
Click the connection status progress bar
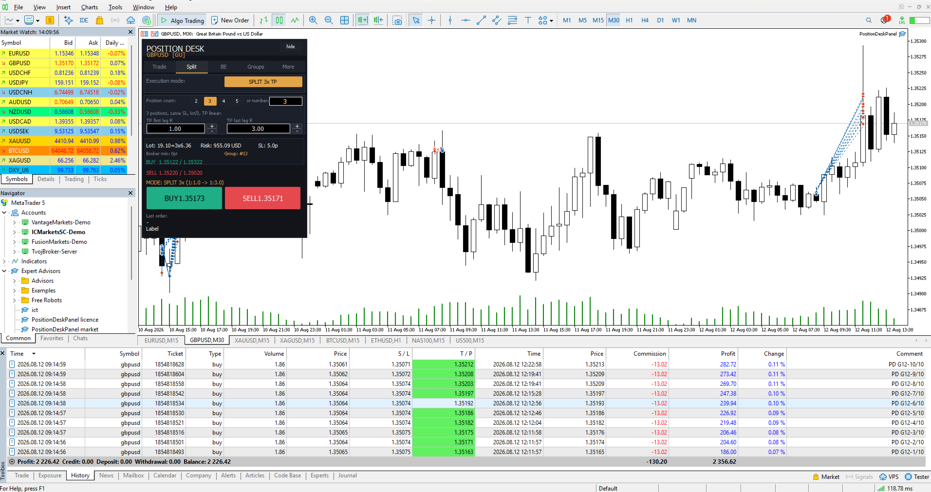point(919,20)
